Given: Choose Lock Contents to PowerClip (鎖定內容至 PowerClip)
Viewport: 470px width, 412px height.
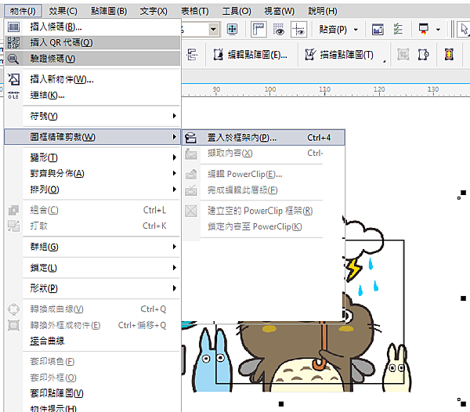Looking at the screenshot, I should [255, 227].
